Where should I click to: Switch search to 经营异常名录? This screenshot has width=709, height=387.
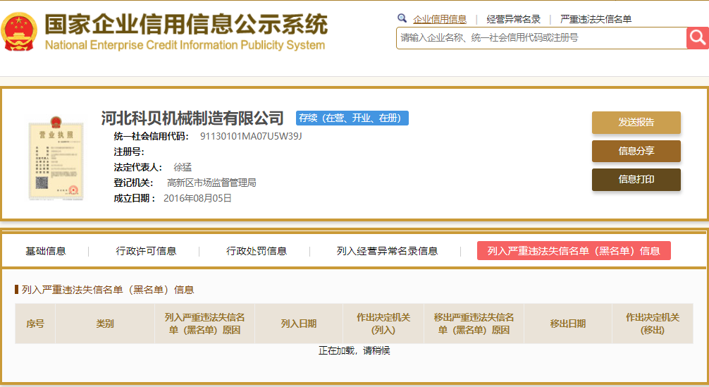[x=513, y=20]
